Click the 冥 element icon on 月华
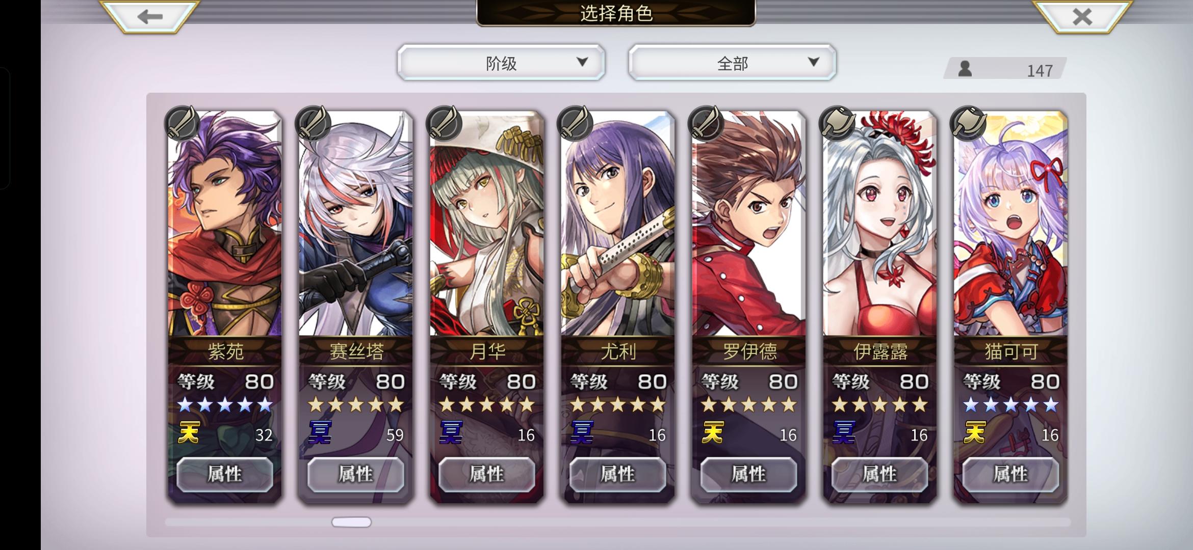This screenshot has width=1193, height=550. pos(451,433)
